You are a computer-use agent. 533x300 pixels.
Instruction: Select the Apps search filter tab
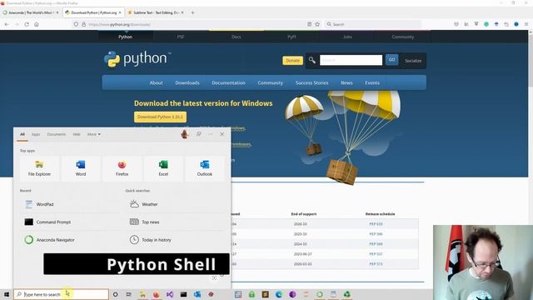[x=36, y=134]
